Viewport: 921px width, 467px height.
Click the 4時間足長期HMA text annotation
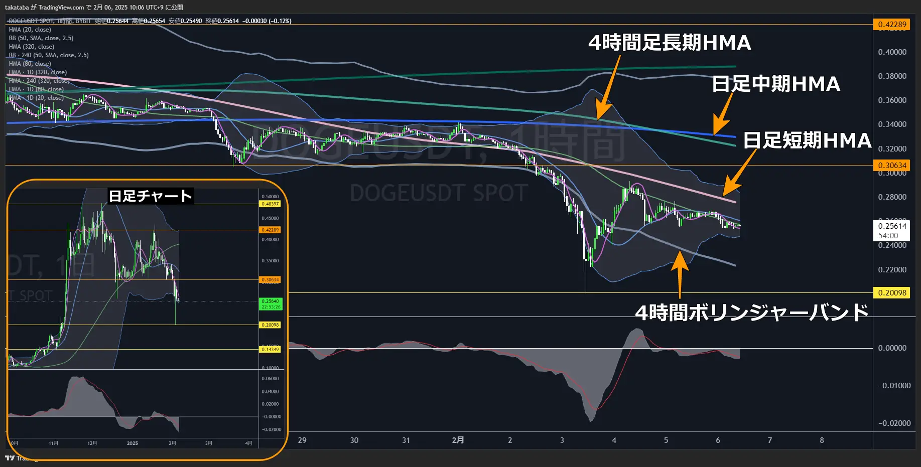670,43
